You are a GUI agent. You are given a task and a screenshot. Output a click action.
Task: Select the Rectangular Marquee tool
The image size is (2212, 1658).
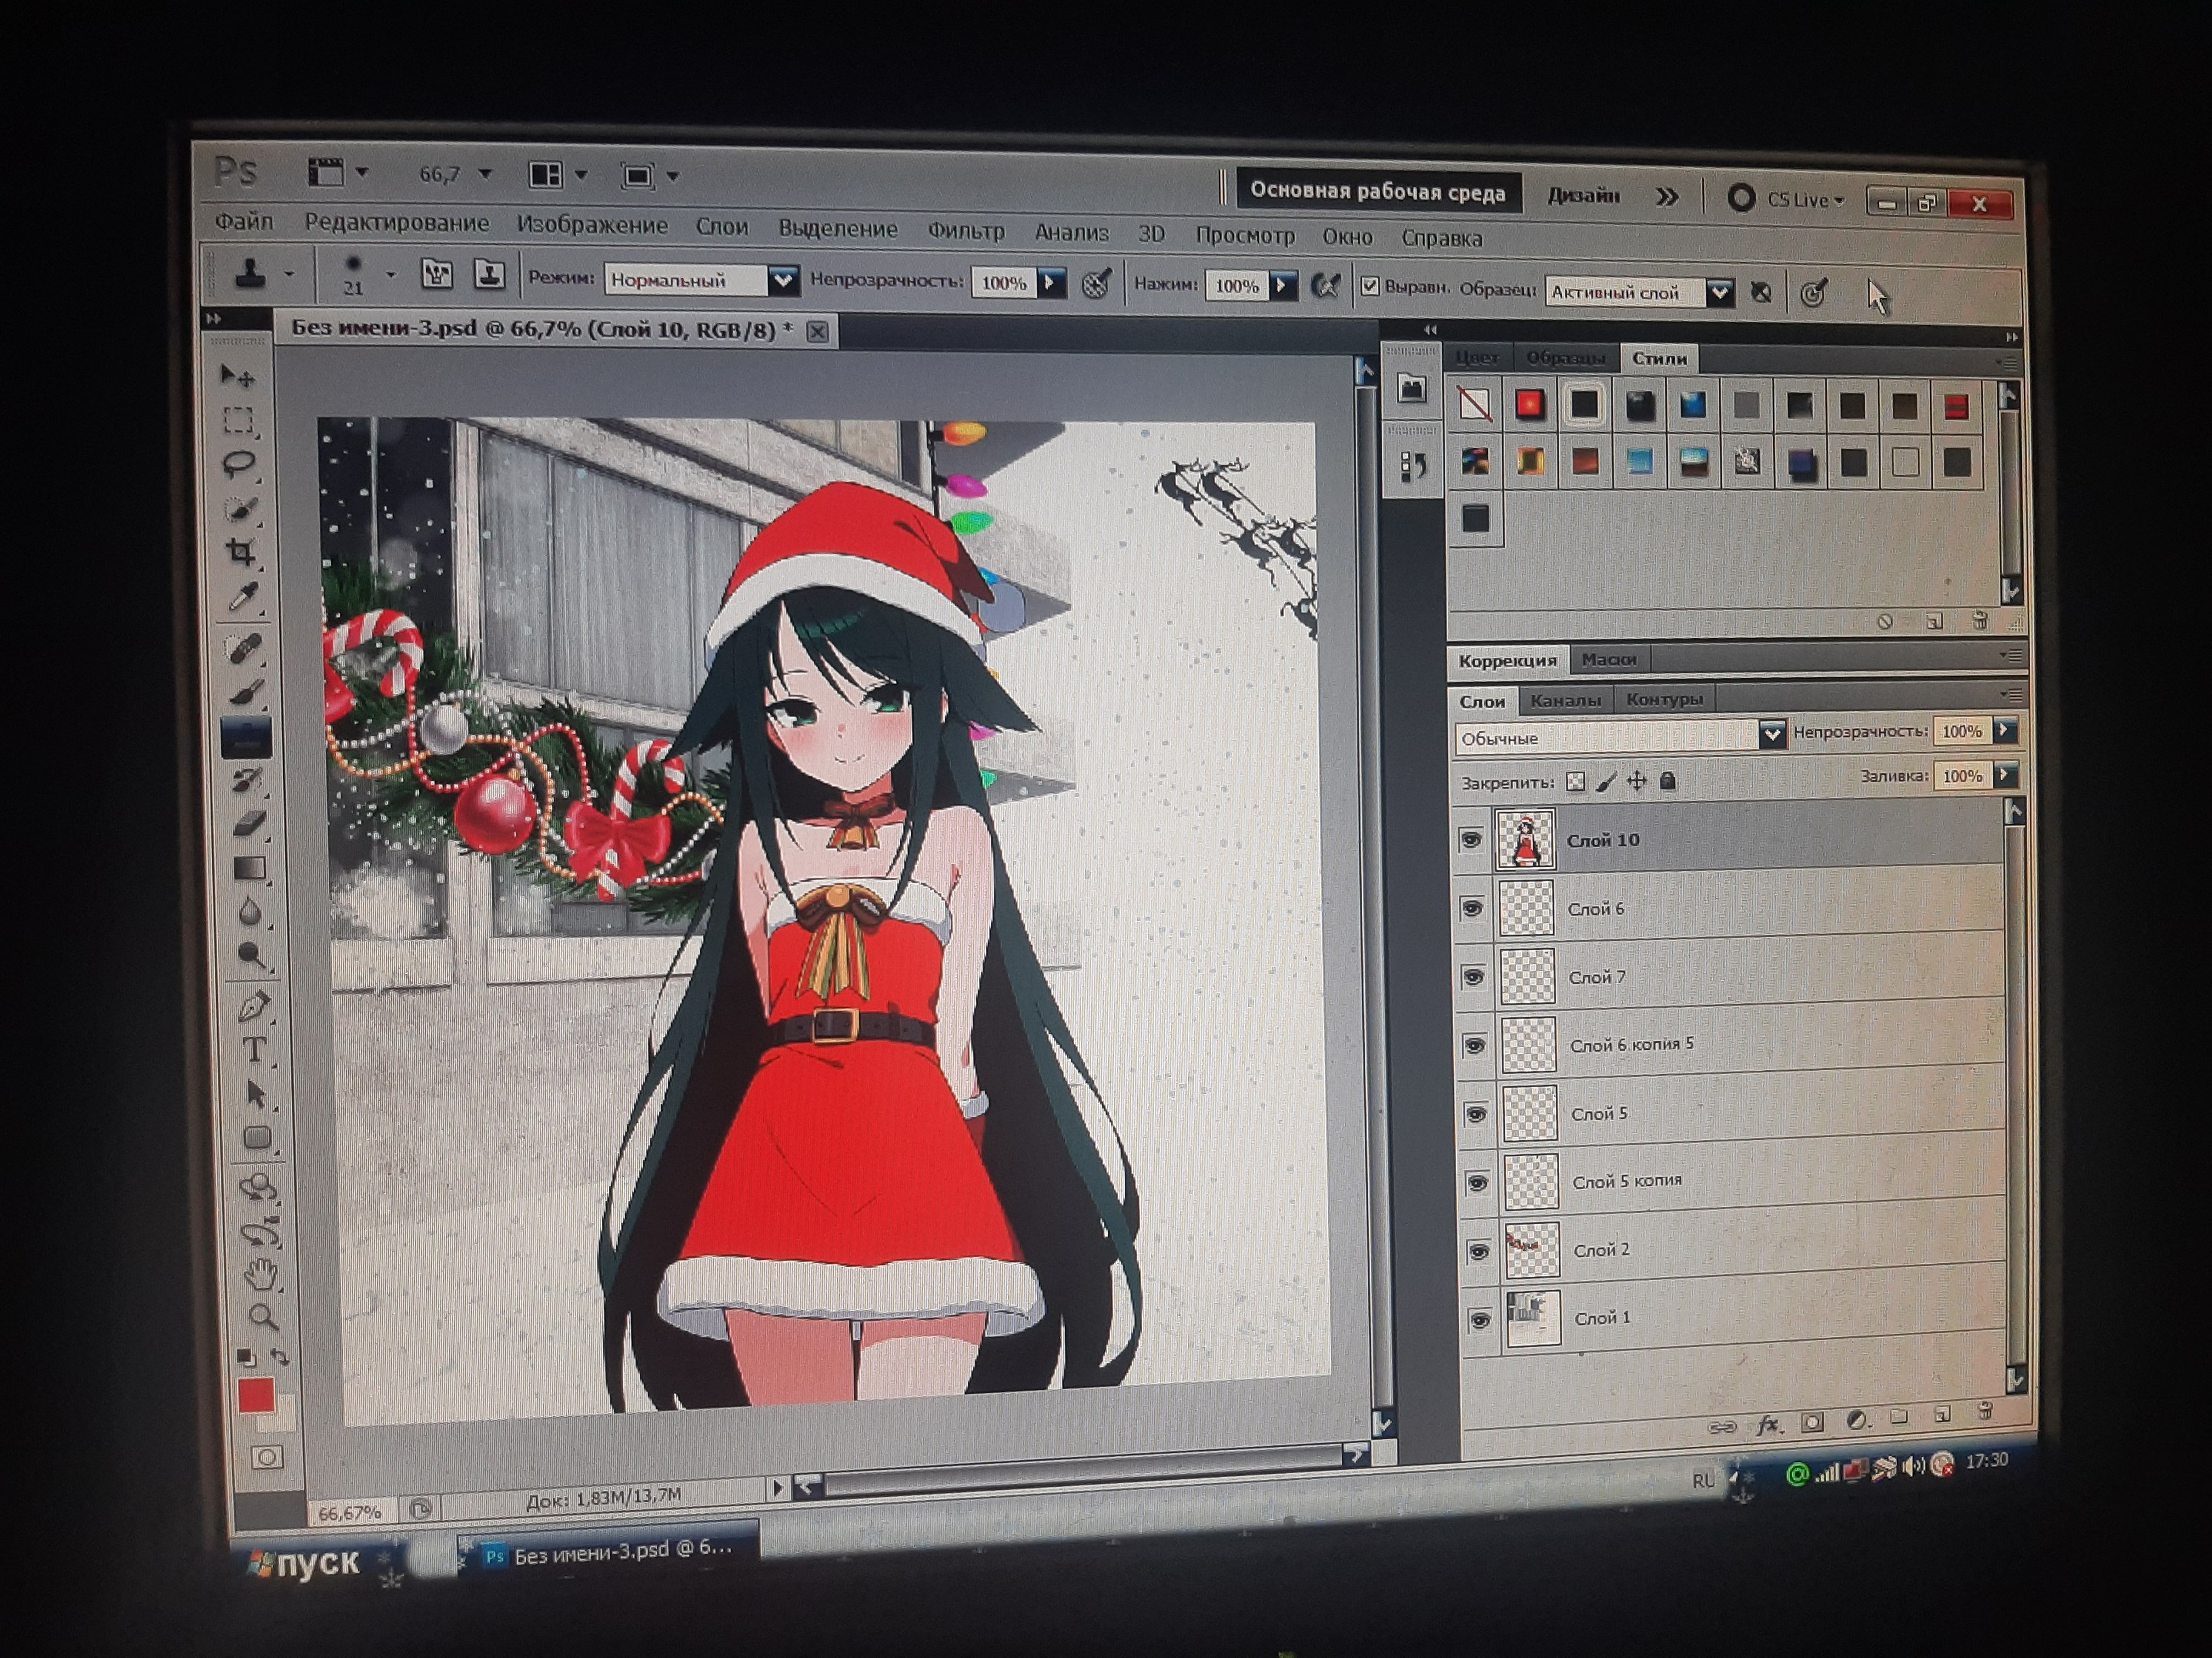(238, 420)
